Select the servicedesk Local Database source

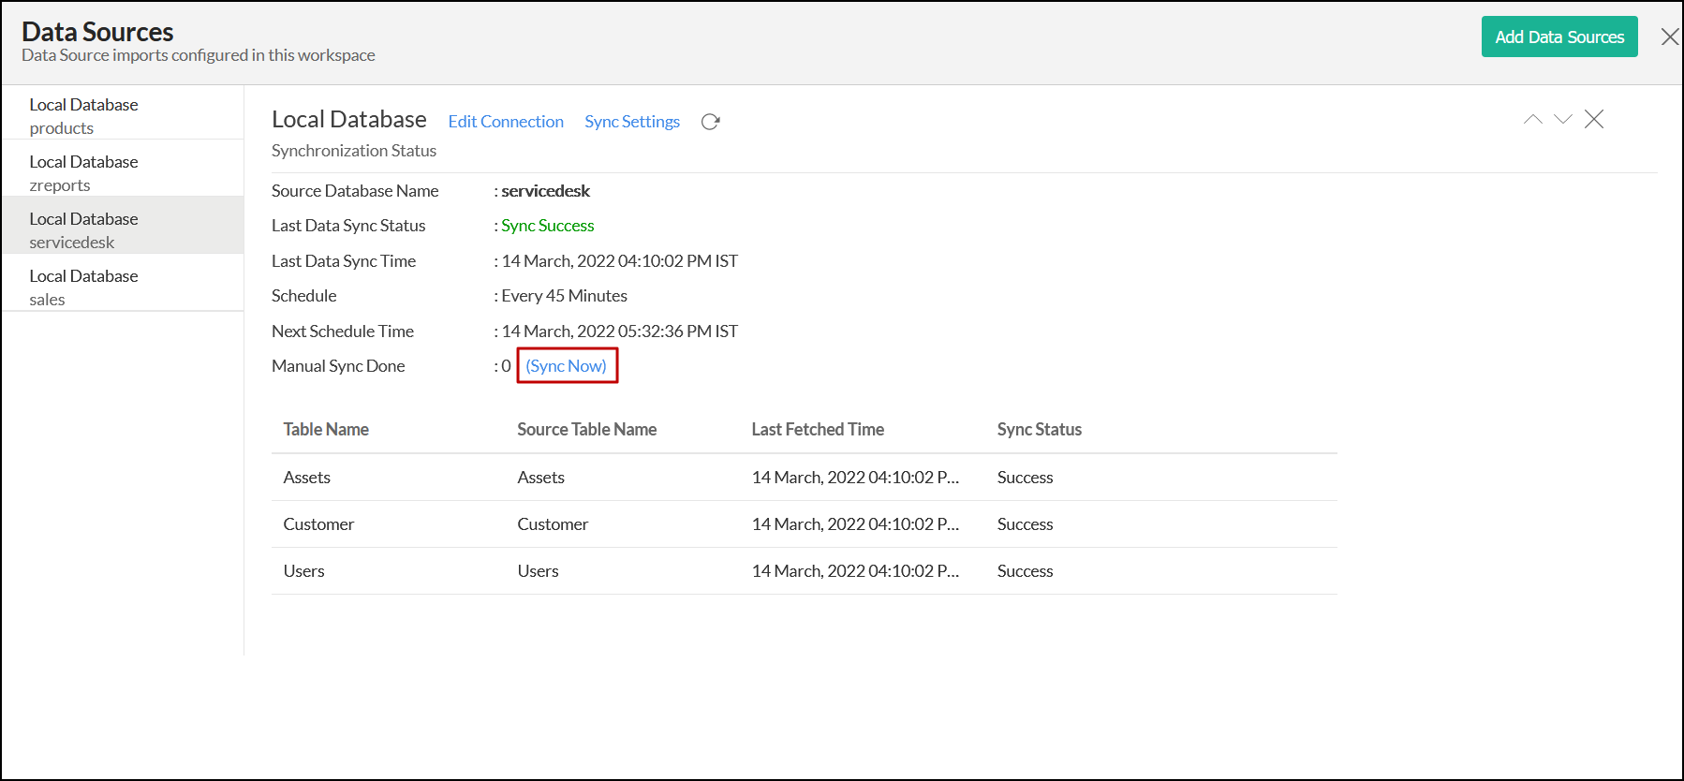[x=122, y=230]
